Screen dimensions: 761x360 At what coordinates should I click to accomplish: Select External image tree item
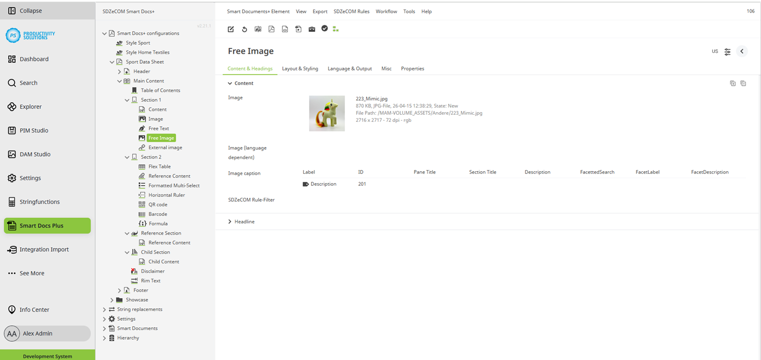point(165,148)
